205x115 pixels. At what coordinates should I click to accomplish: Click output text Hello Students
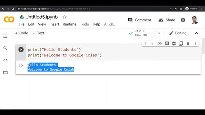pyautogui.click(x=42, y=65)
